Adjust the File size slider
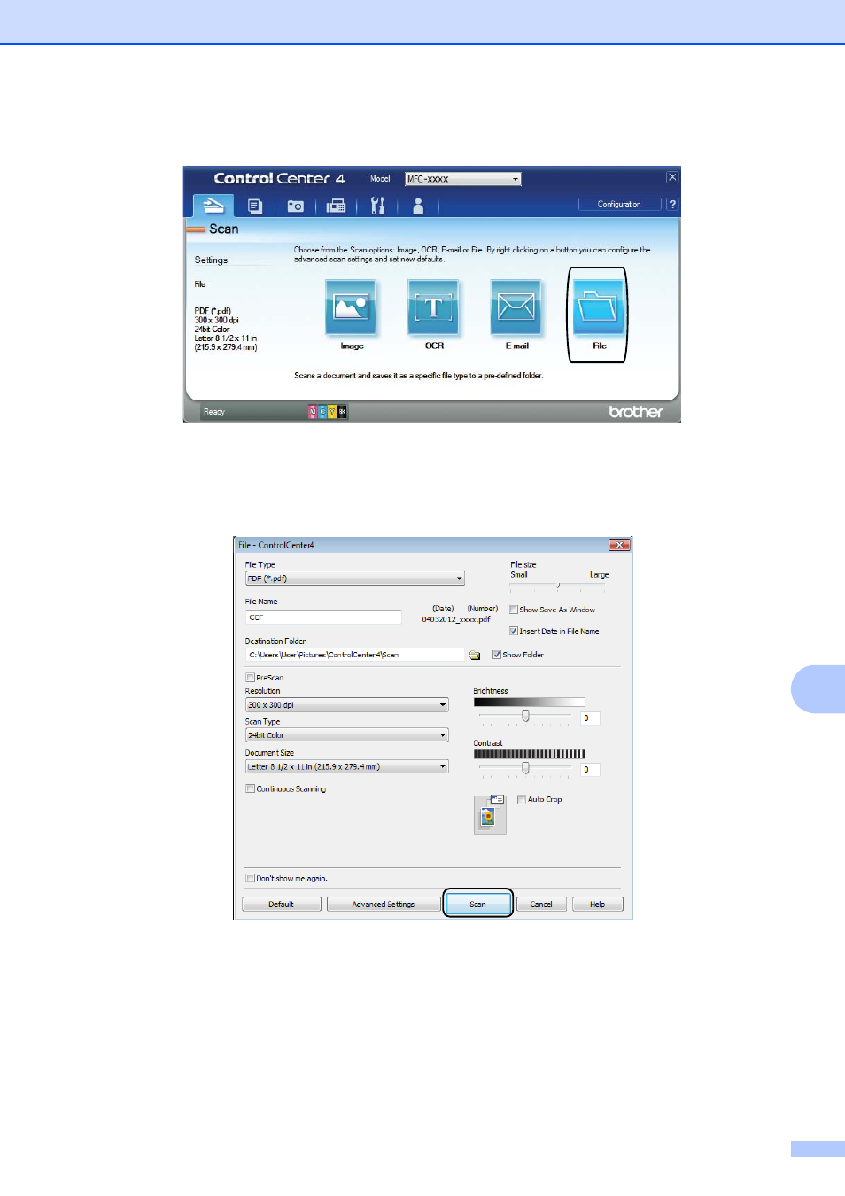 pos(558,586)
